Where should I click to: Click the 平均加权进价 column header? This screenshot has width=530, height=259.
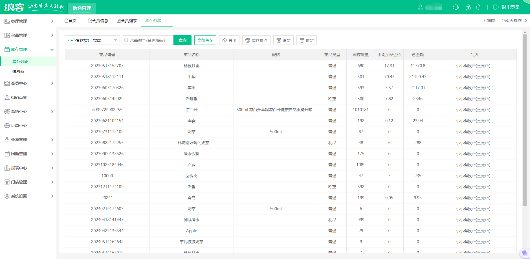click(389, 55)
